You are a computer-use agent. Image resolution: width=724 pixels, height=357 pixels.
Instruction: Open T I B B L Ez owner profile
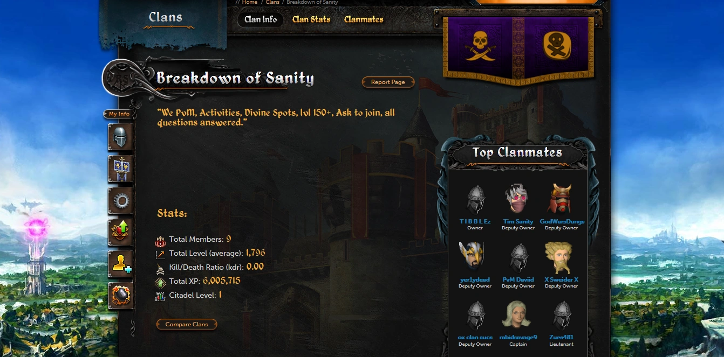click(475, 221)
